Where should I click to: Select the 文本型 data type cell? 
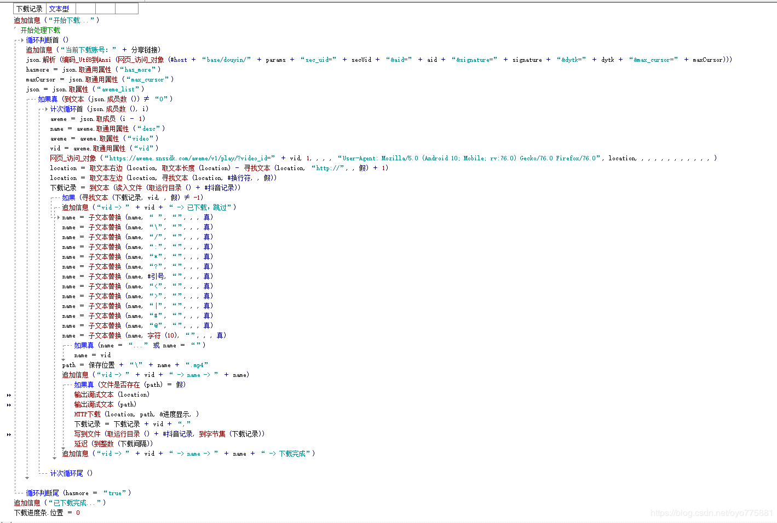pyautogui.click(x=59, y=9)
